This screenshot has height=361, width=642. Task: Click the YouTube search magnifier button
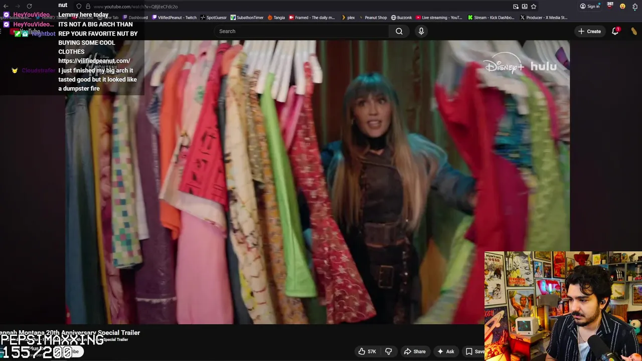pyautogui.click(x=399, y=31)
